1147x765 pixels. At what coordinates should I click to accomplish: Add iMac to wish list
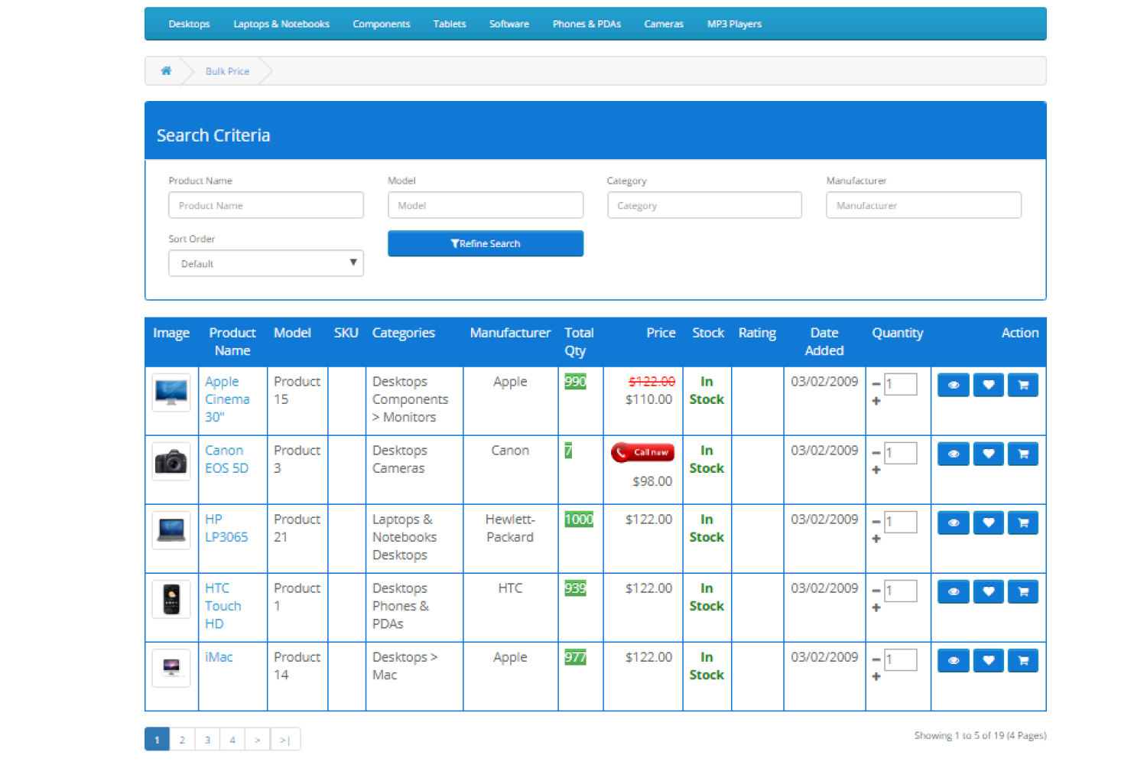point(989,660)
